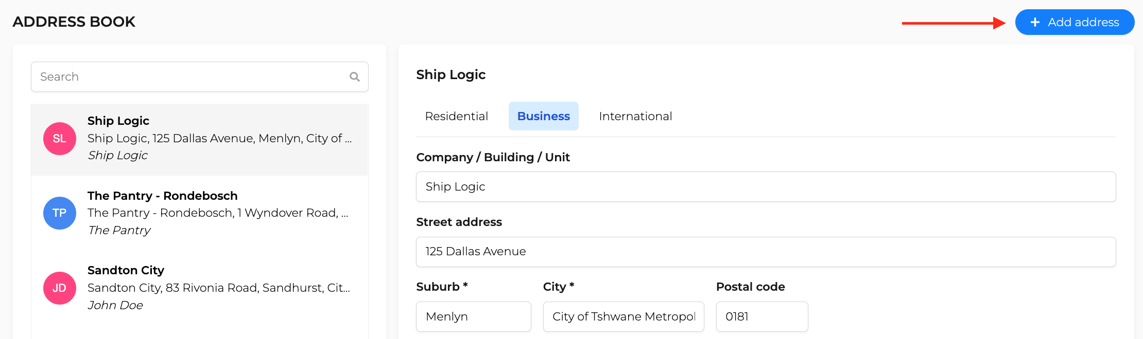Click the italic John Doe contact name
1143x339 pixels.
tap(115, 305)
